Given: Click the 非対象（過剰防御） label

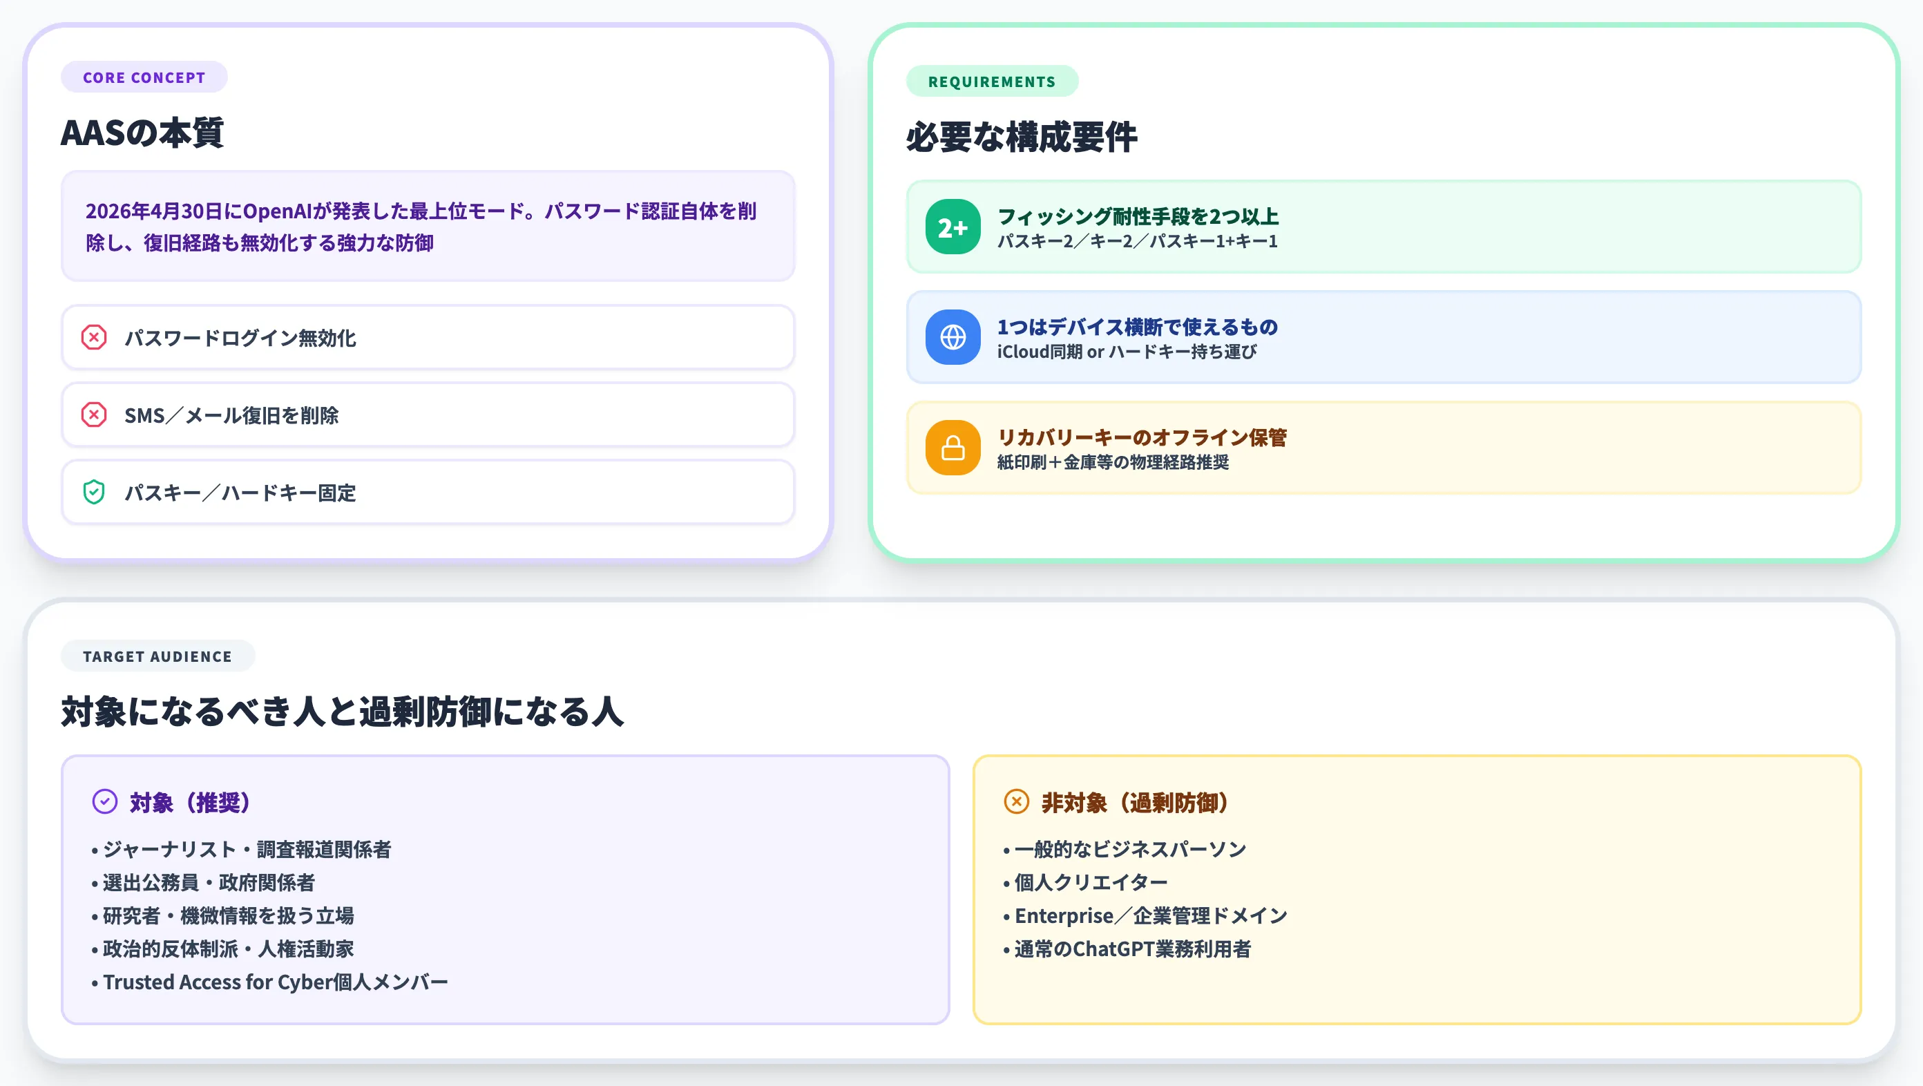Looking at the screenshot, I should tap(1136, 803).
